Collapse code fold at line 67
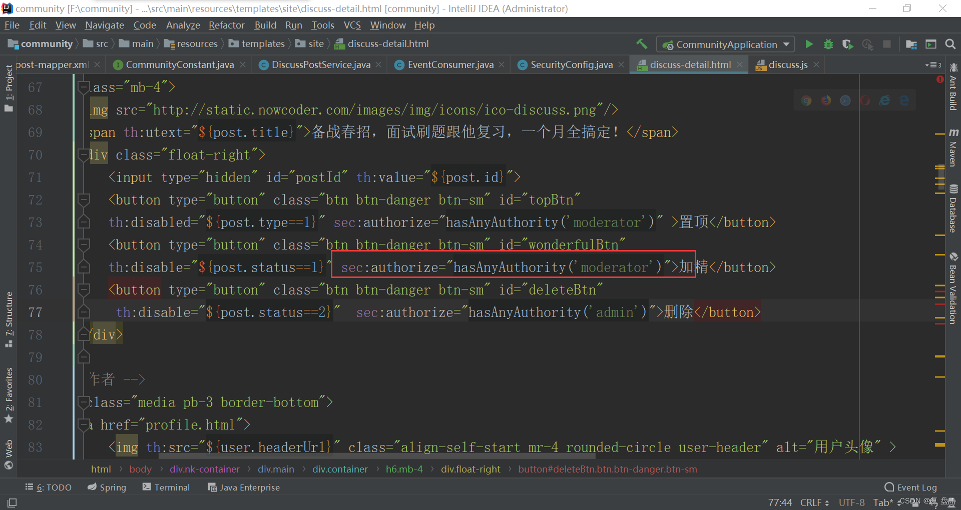Image resolution: width=961 pixels, height=510 pixels. click(84, 87)
